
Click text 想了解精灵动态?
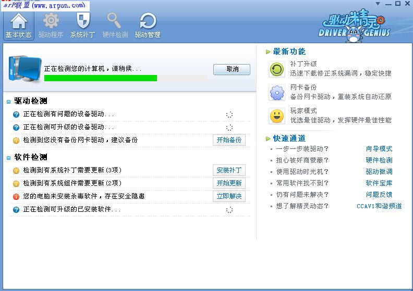point(302,206)
